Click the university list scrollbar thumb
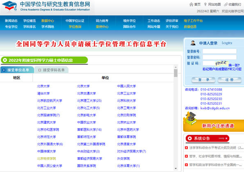 (176, 73)
